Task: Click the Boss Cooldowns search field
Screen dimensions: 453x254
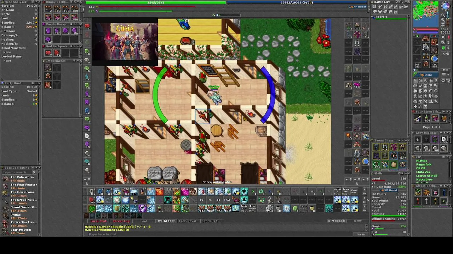Action: point(16,172)
